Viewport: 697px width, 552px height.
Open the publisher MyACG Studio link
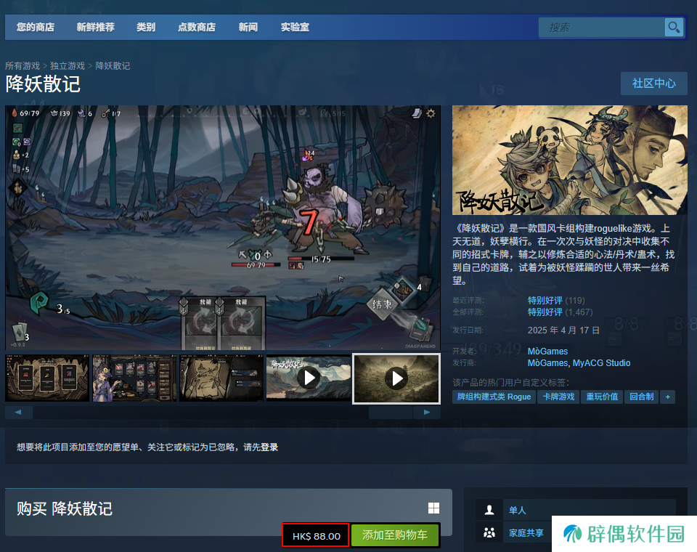pos(601,363)
